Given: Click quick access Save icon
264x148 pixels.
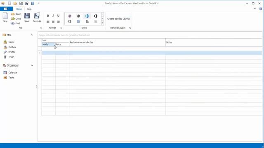Looking at the screenshot, I should [21, 3].
